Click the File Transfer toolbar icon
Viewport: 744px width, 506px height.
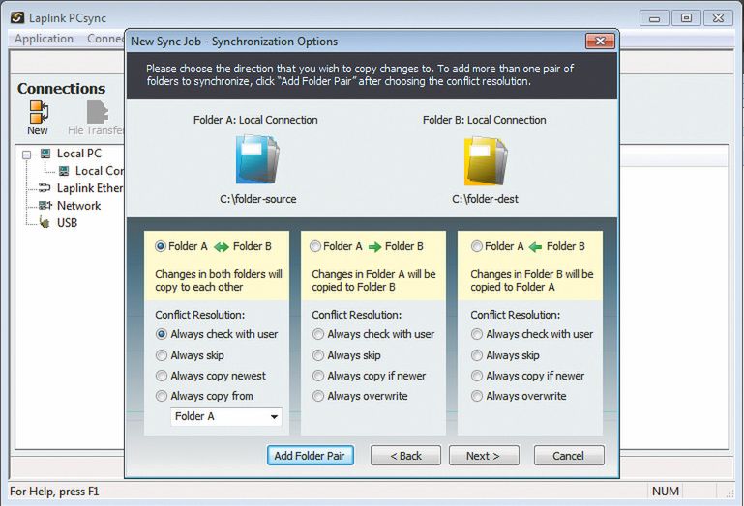(98, 112)
